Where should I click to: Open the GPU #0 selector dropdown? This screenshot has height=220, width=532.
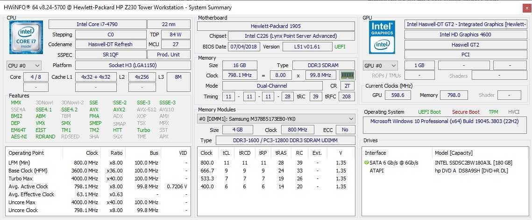tap(380, 66)
